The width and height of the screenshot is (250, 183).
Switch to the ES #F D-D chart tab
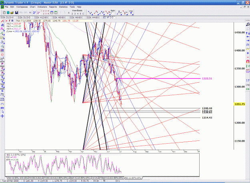(108, 17)
